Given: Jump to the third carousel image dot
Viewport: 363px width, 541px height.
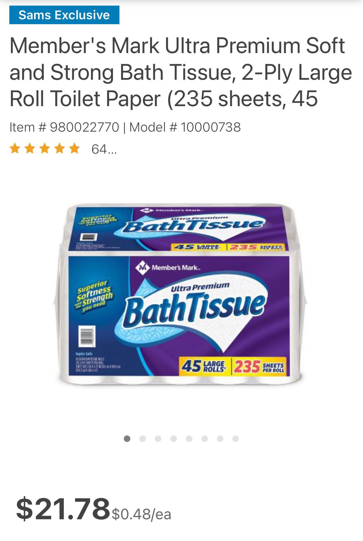Looking at the screenshot, I should (158, 439).
